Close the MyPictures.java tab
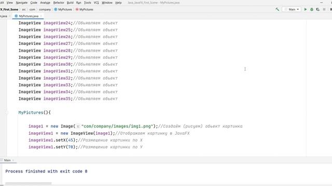This screenshot has height=186, width=332. pos(41,16)
